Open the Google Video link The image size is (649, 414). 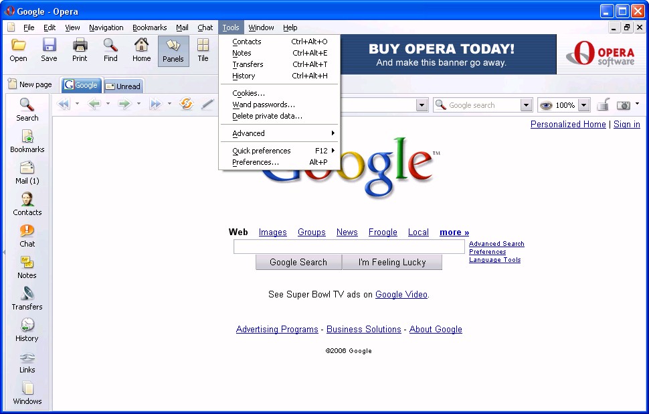coord(401,294)
